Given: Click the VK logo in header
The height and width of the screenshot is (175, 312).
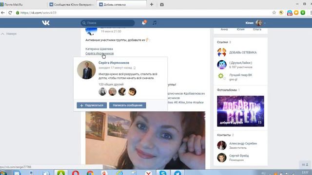Looking at the screenshot, I should pos(46,23).
